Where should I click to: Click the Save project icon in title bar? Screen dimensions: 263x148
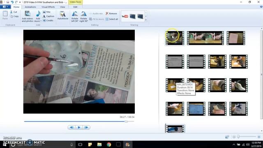(8, 2)
